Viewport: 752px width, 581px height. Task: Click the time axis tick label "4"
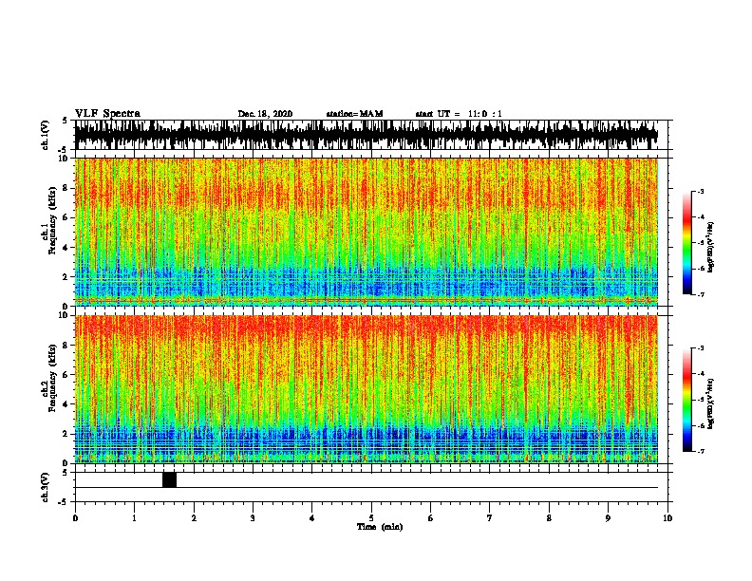pos(312,518)
